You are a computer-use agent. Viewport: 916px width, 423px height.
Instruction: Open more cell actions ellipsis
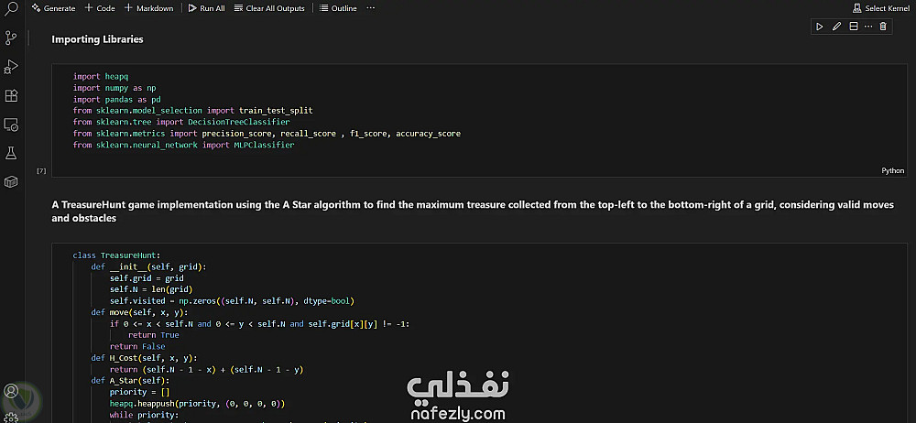coord(868,27)
